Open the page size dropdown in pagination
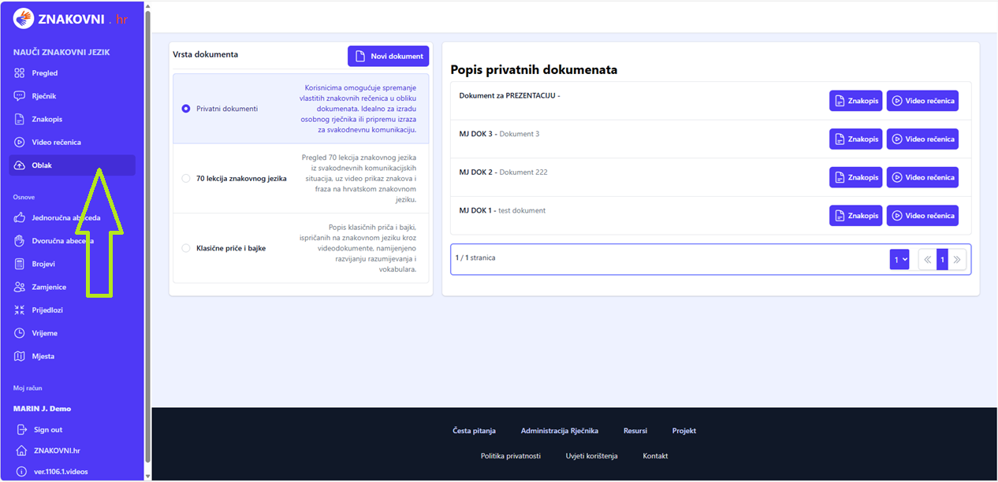The width and height of the screenshot is (998, 482). click(899, 259)
